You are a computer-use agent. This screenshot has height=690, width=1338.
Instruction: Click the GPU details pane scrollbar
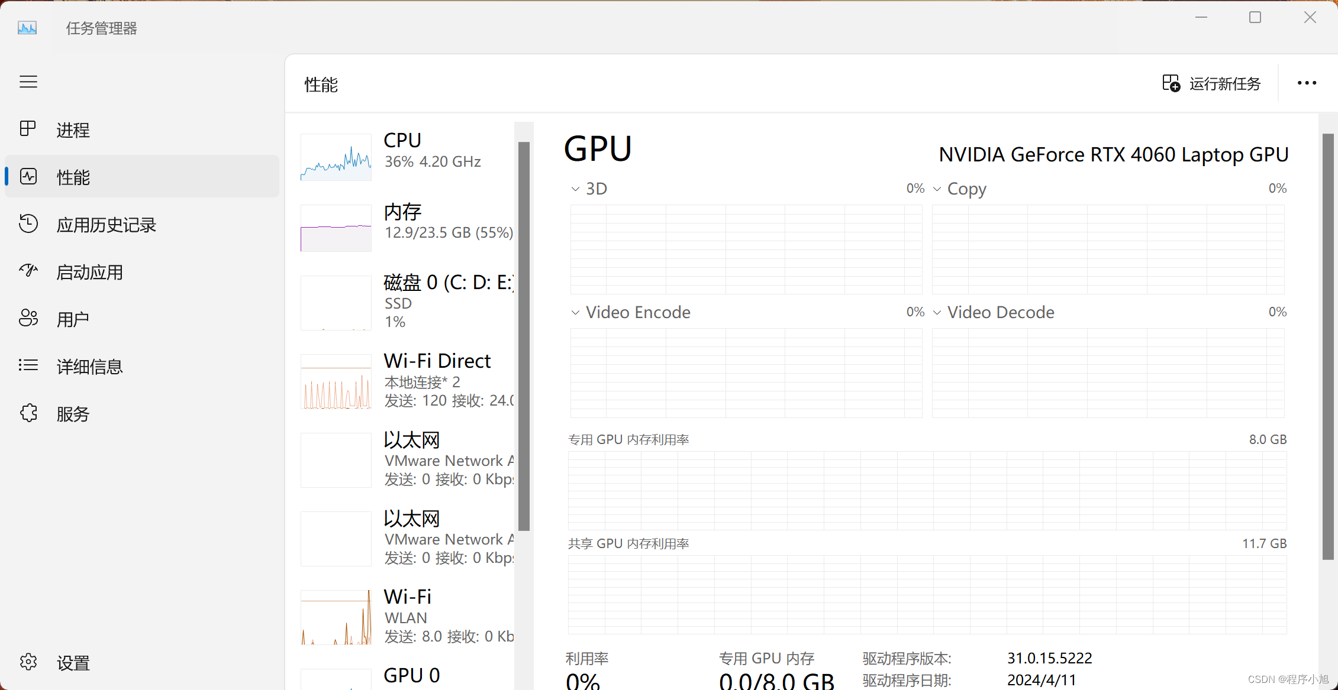coord(1328,346)
